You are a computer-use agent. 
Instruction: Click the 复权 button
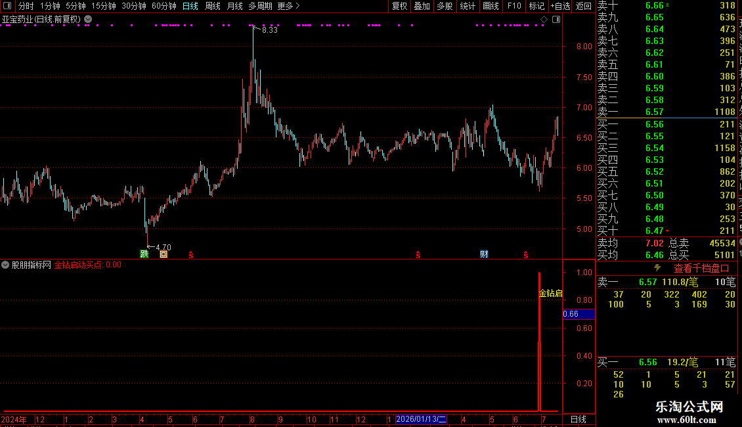click(x=399, y=6)
